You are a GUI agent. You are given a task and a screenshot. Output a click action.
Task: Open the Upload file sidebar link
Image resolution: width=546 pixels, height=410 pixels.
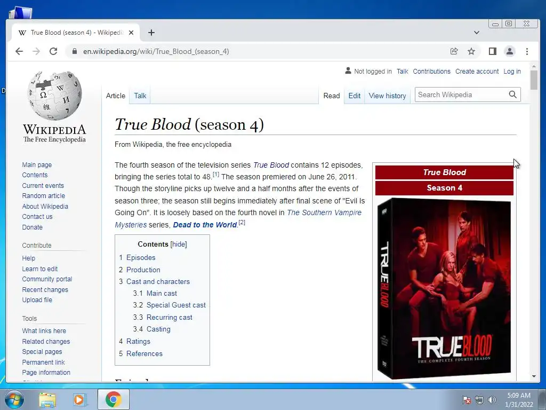click(37, 300)
